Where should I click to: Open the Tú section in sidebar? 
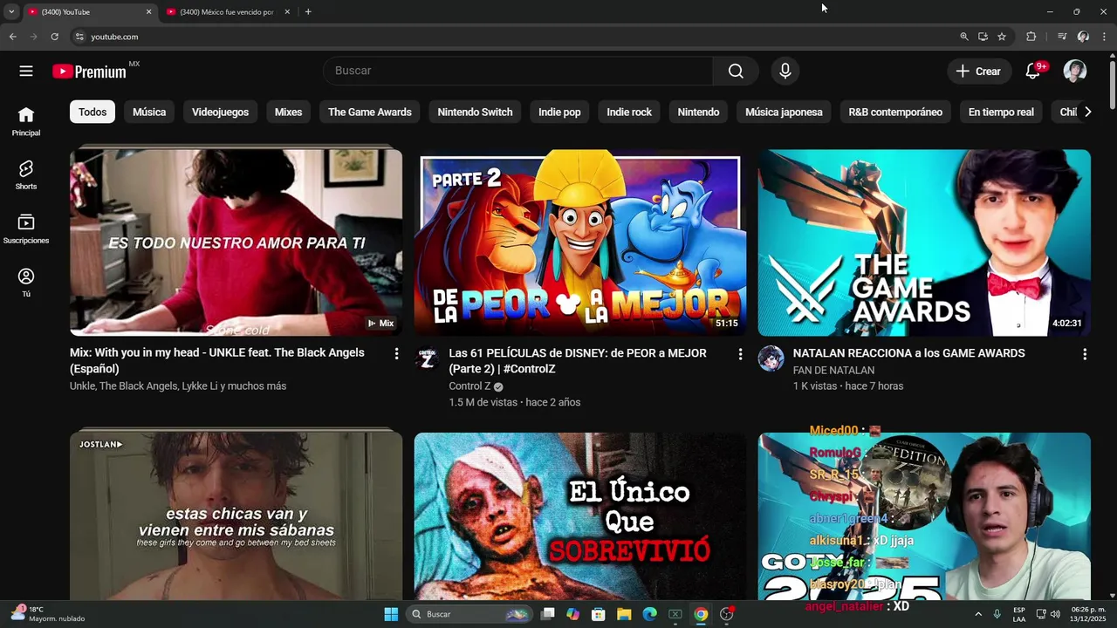[26, 283]
